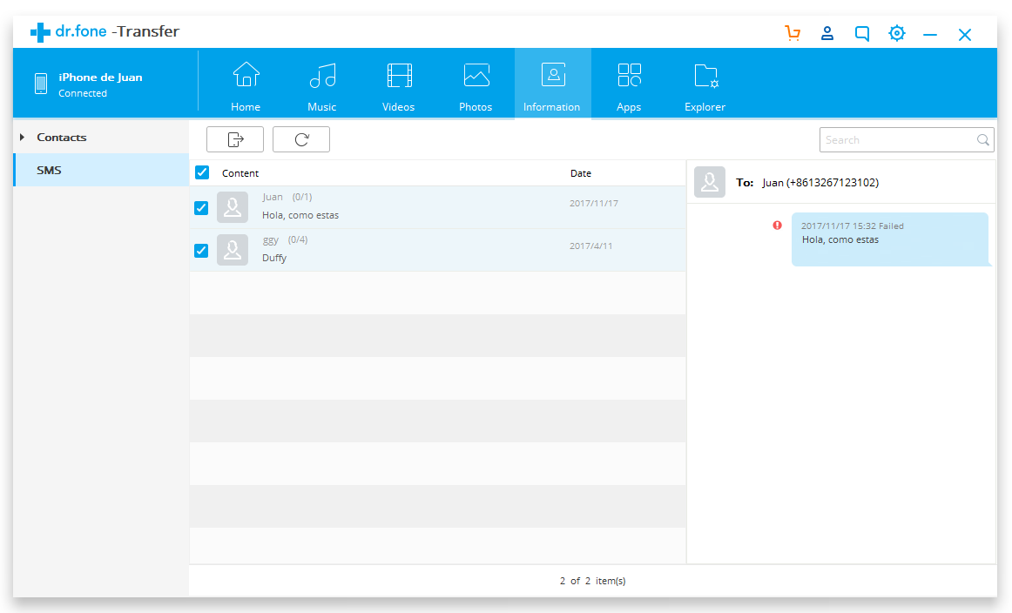This screenshot has height=613, width=1012.
Task: Click ggy's avatar in message list
Action: [x=233, y=250]
